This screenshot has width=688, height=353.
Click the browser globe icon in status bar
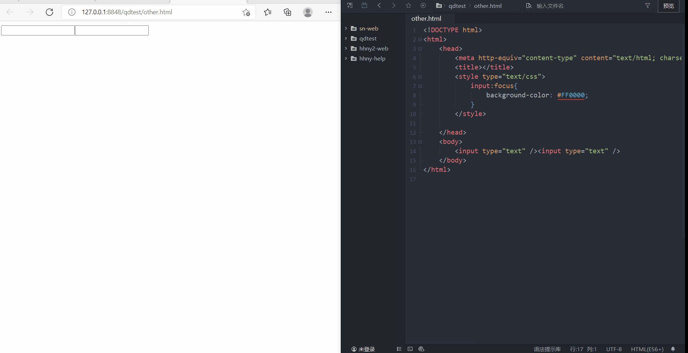point(421,349)
